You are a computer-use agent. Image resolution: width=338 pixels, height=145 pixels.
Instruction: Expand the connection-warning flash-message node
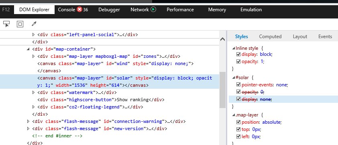(28, 121)
